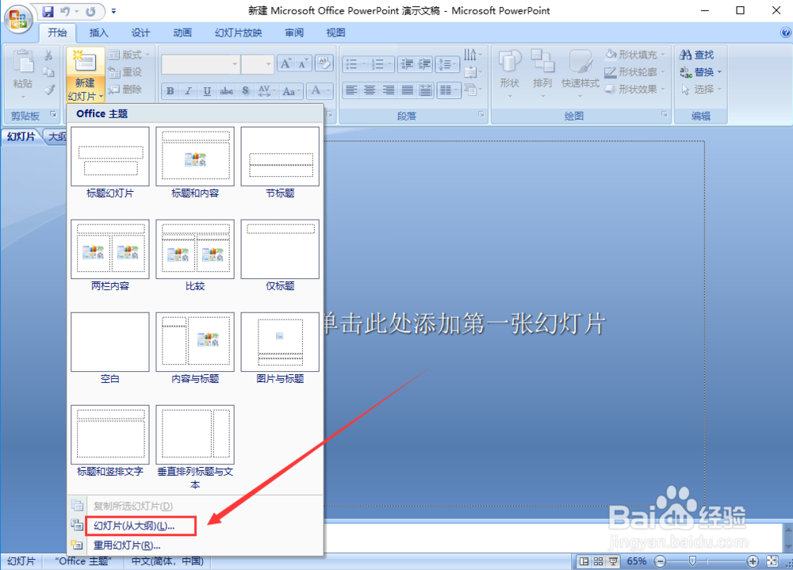Screen dimensions: 793x570
Task: Open the Layout (版式) dropdown
Action: click(x=129, y=54)
